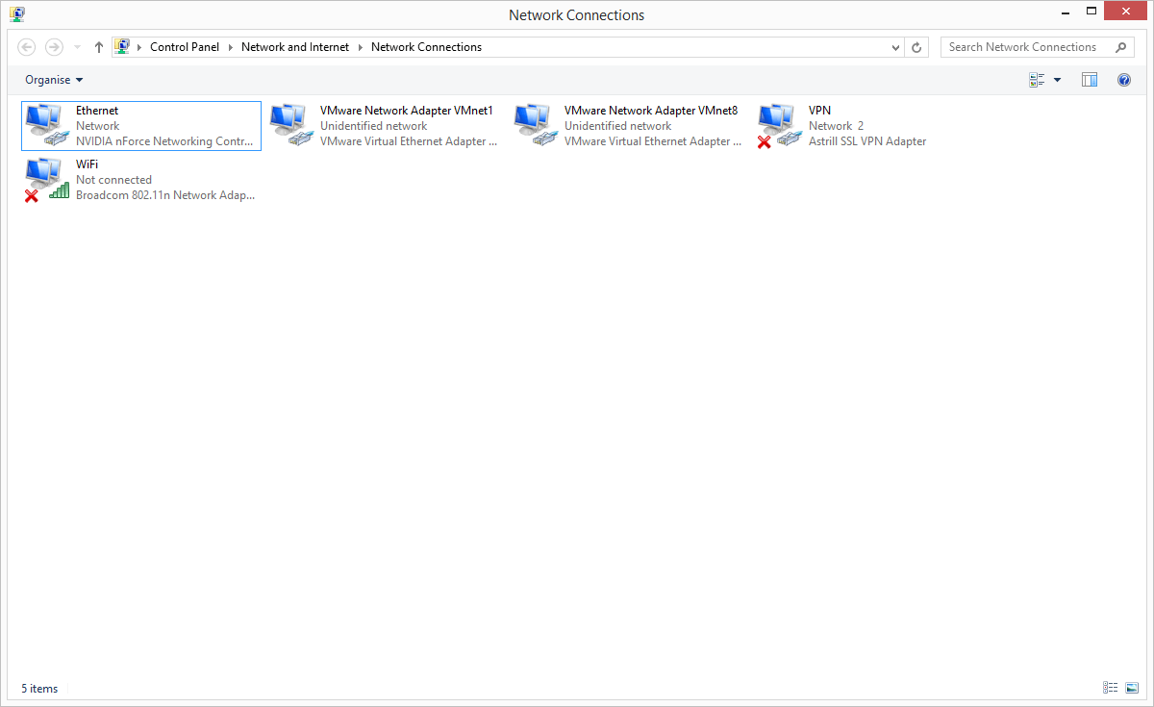The image size is (1154, 707).
Task: Navigate to Control Panel breadcrumb
Action: 185,47
